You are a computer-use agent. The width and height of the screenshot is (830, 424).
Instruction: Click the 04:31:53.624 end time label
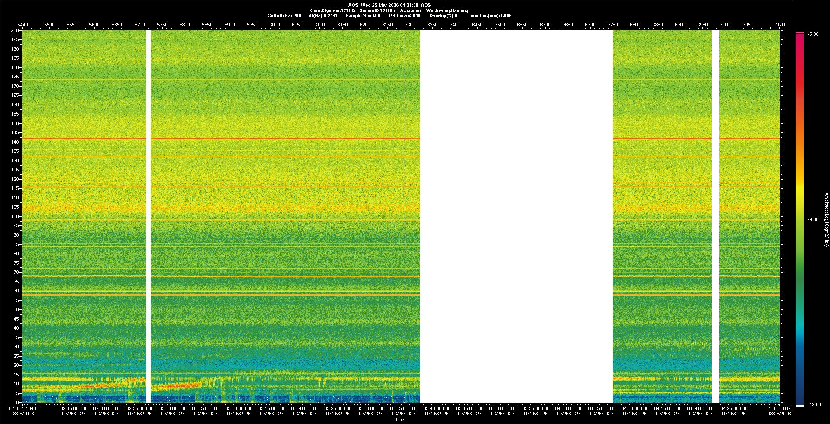779,408
